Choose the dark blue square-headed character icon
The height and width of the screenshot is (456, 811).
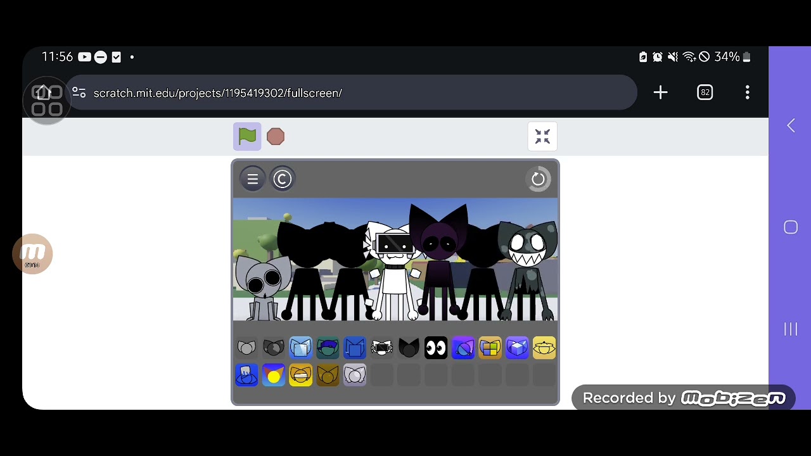click(x=355, y=348)
